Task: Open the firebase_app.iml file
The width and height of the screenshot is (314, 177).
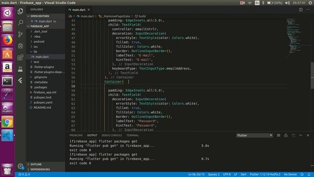Action: 46,92
